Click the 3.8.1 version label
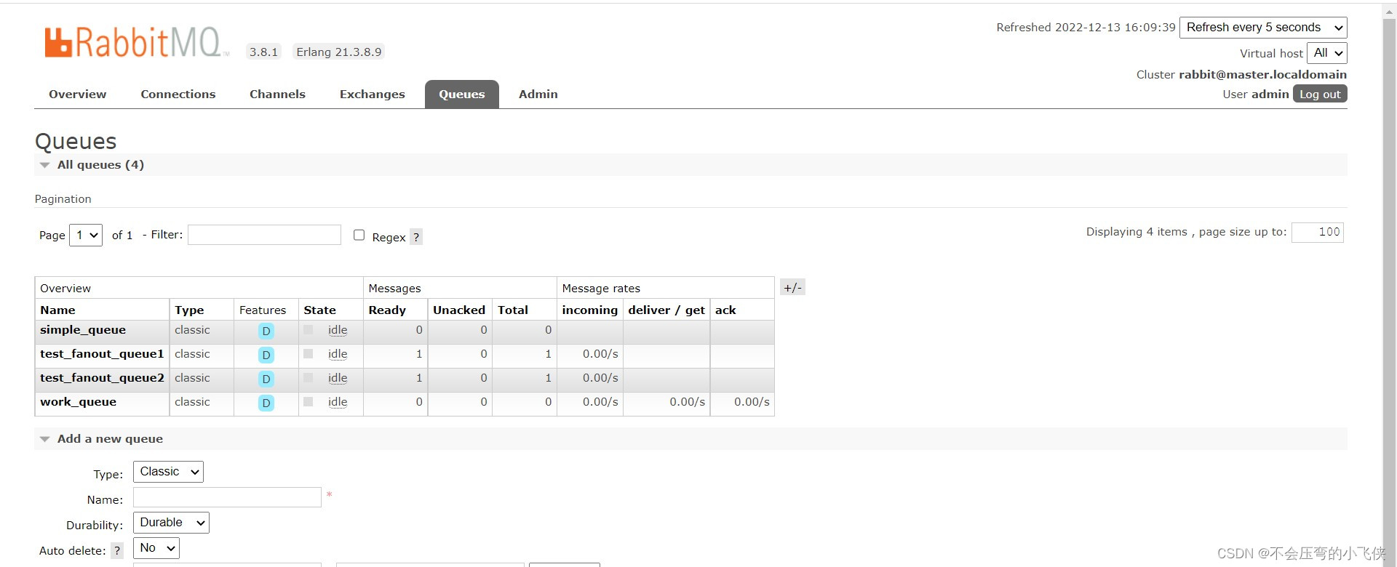Screen dimensions: 1397x567 (263, 52)
